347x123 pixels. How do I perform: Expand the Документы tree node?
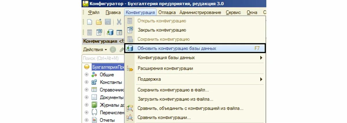(86, 97)
